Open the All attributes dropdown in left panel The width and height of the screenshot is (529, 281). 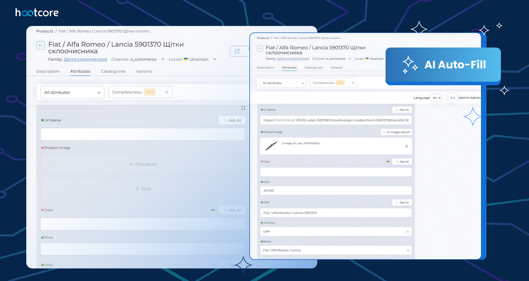coord(72,92)
